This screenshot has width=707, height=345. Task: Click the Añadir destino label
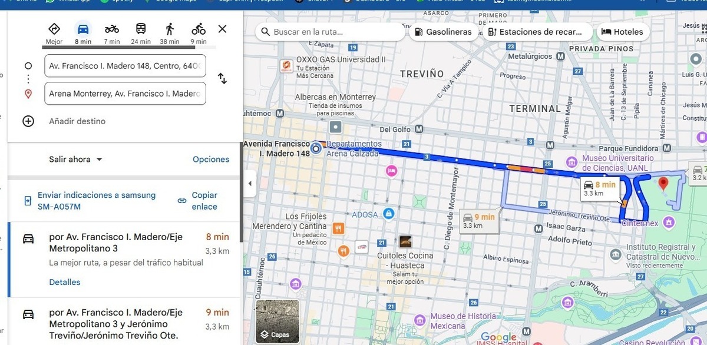[77, 121]
